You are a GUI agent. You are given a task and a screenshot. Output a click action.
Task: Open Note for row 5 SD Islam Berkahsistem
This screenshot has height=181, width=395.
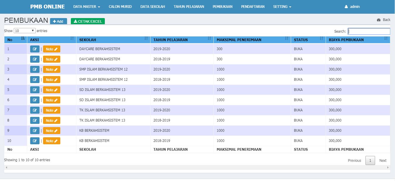click(52, 90)
